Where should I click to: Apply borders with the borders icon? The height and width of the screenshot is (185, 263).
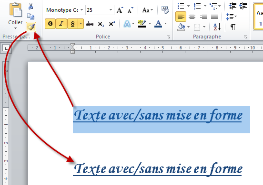click(197, 27)
